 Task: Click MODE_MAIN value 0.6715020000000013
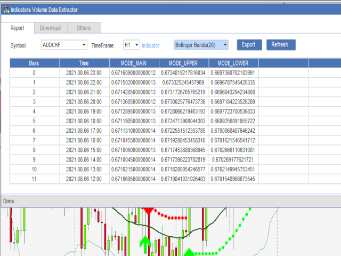click(x=134, y=83)
